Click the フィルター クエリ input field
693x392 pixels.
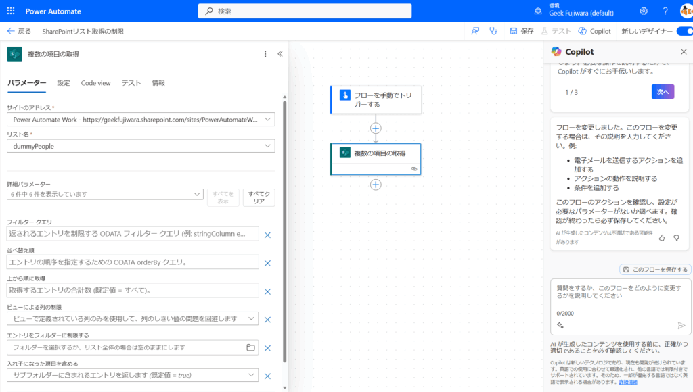133,234
